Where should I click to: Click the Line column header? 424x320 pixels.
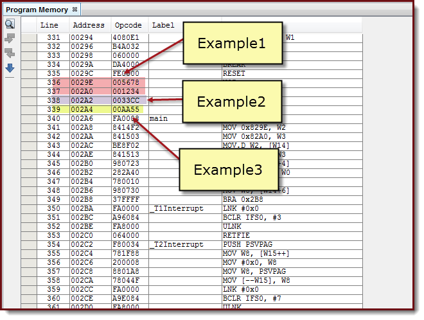(49, 25)
